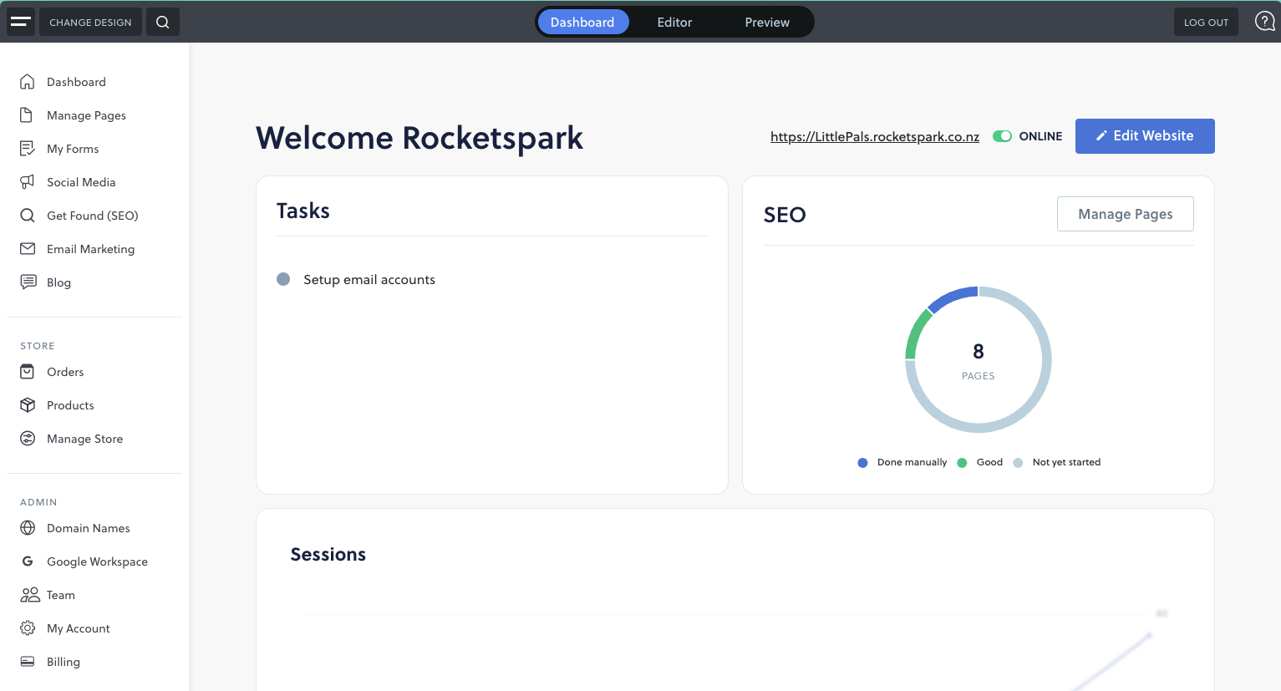Screen dimensions: 1281x691
Task: Open the hamburger menu icon
Action: pyautogui.click(x=21, y=22)
